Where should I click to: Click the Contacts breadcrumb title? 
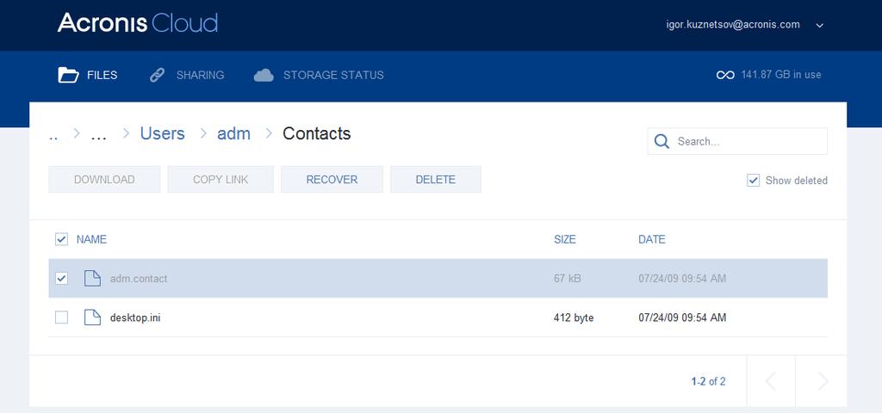[317, 133]
